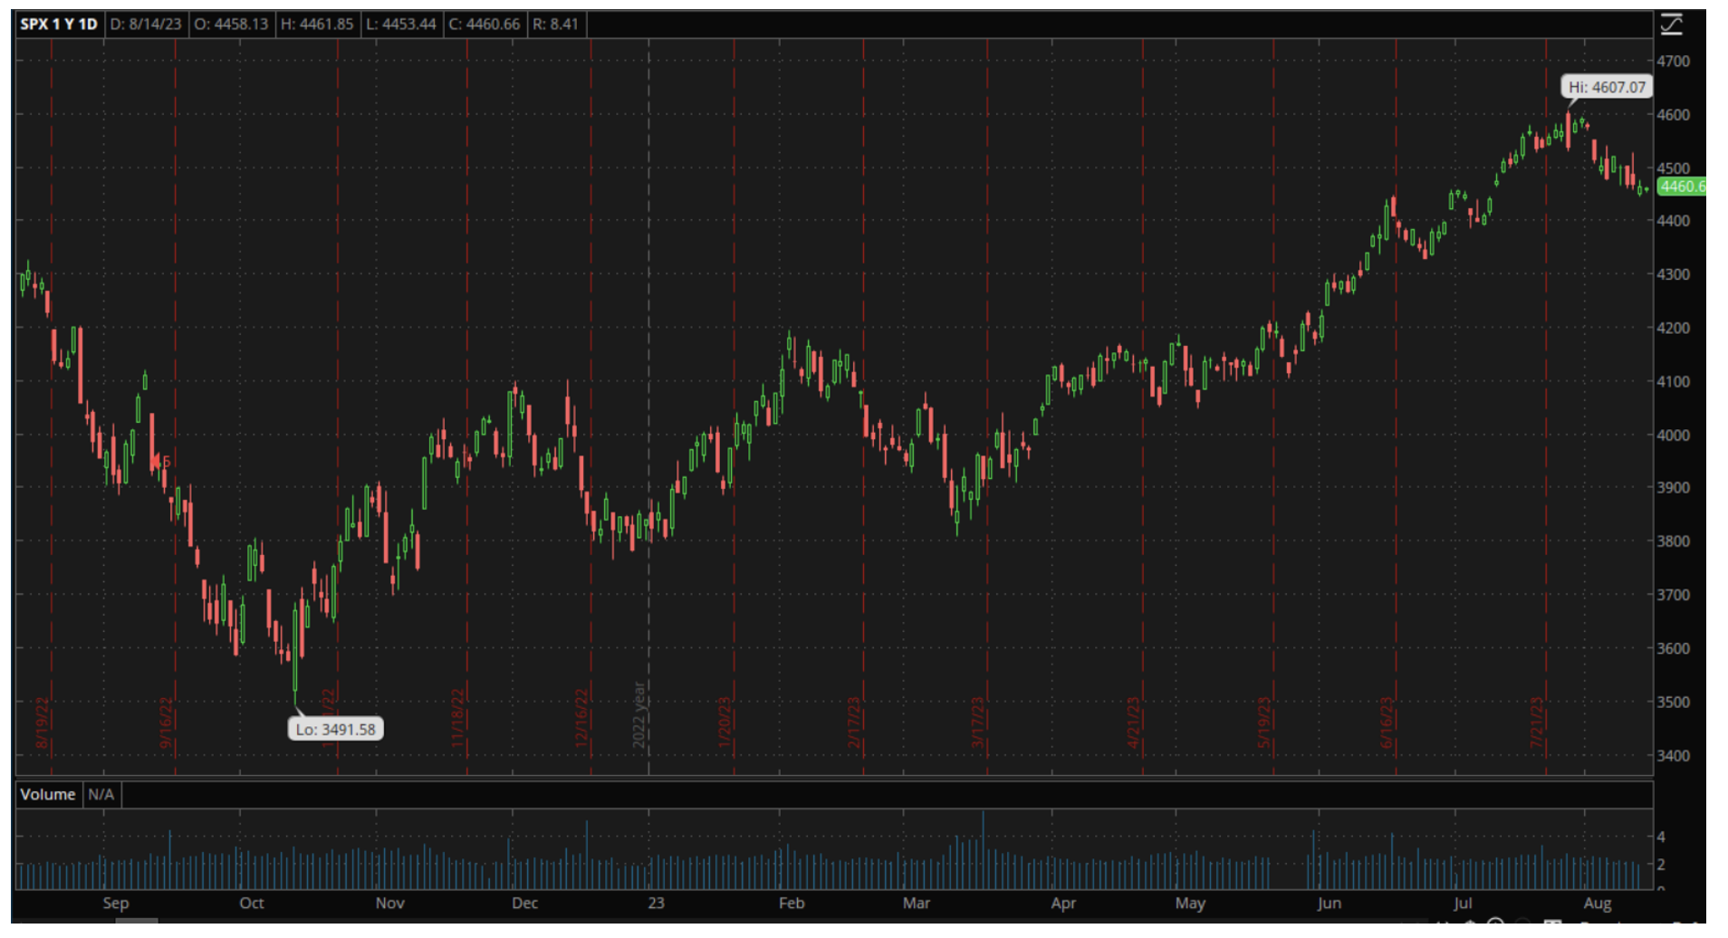Screen dimensions: 1728x938
Task: Click the 4600 price axis label
Action: (x=1673, y=115)
